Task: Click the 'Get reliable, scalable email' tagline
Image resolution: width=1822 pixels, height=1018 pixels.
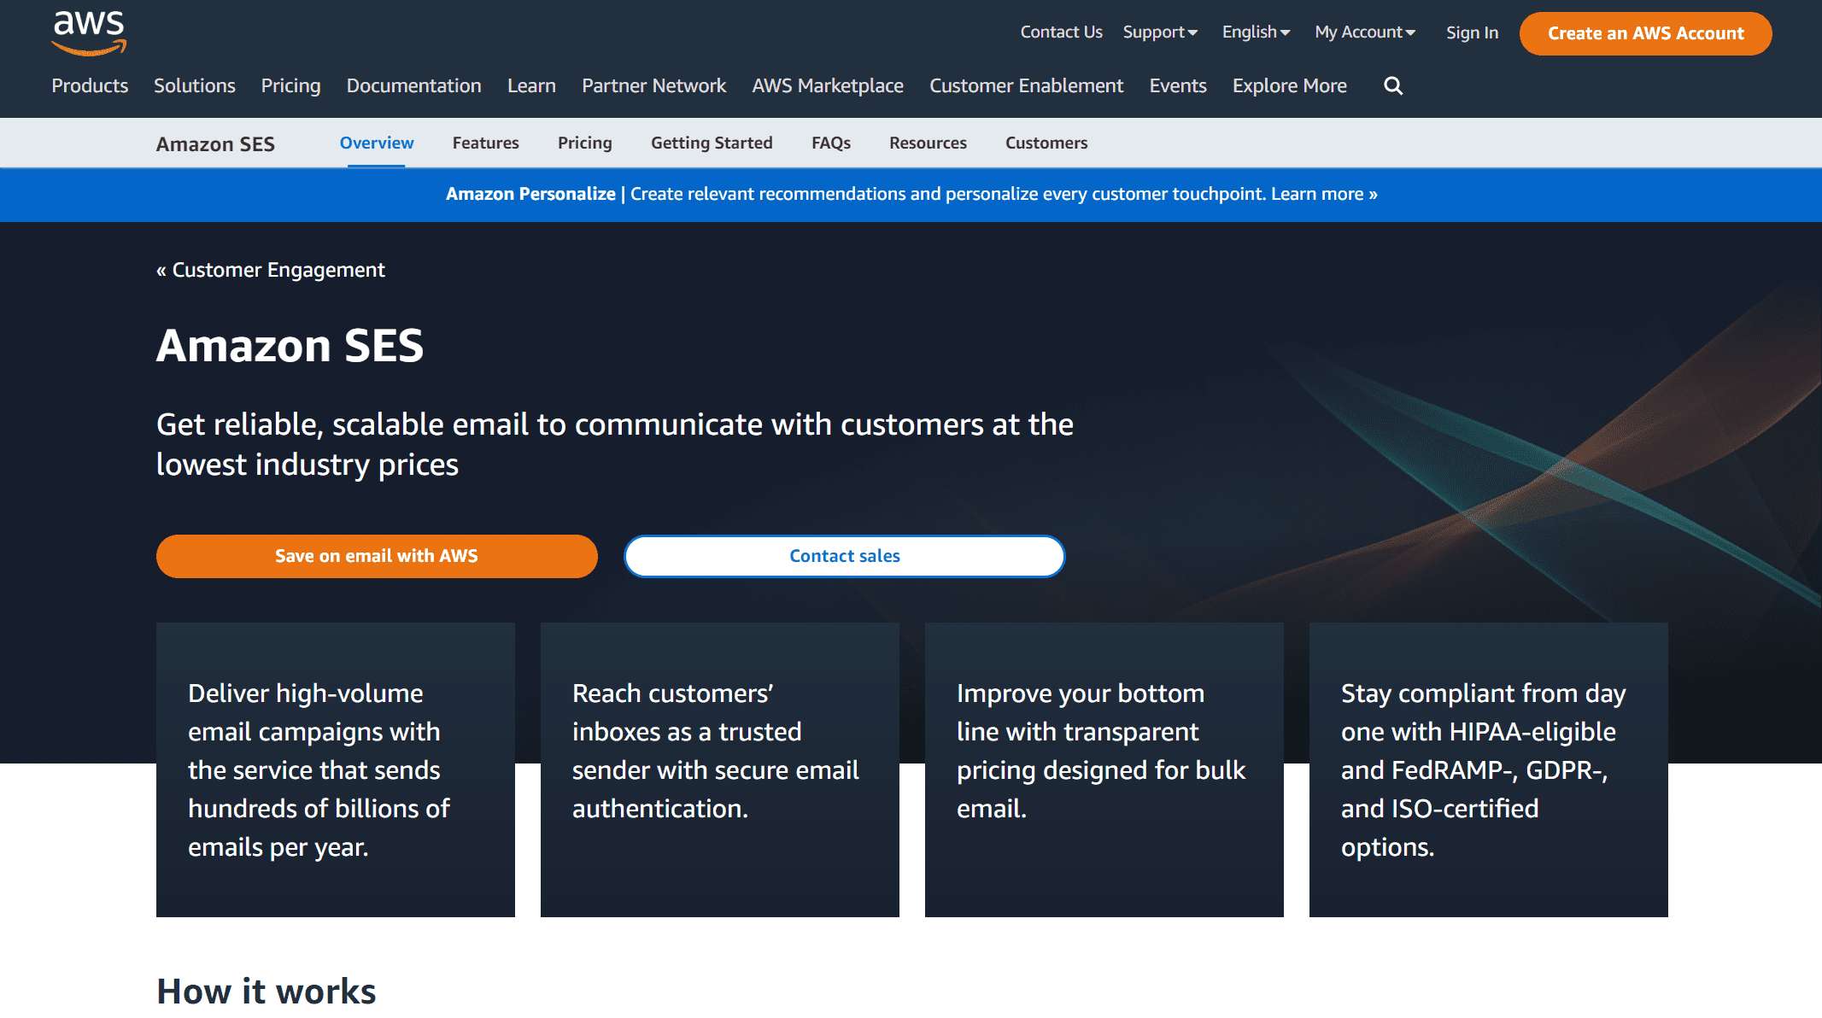Action: tap(615, 444)
